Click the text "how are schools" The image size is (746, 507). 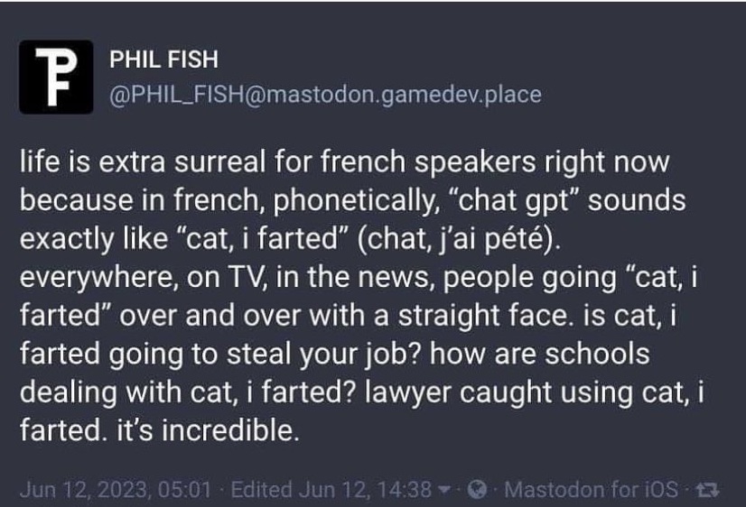(539, 355)
